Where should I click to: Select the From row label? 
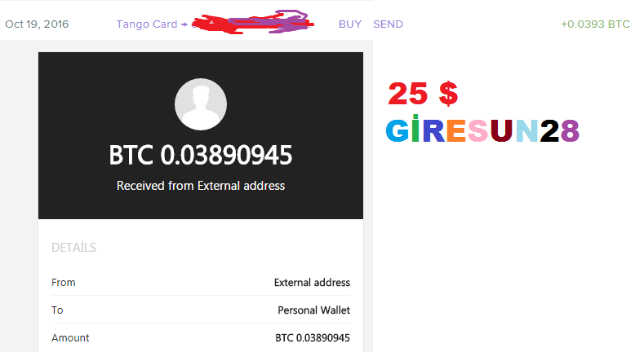(63, 283)
